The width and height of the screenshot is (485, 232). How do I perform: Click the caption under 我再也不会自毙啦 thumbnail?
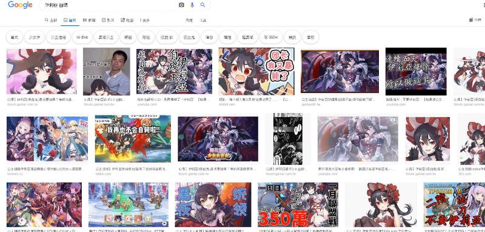click(132, 169)
